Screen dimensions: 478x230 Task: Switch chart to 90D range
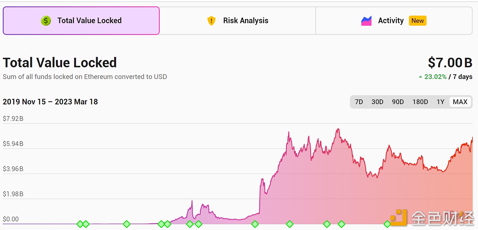coord(397,102)
